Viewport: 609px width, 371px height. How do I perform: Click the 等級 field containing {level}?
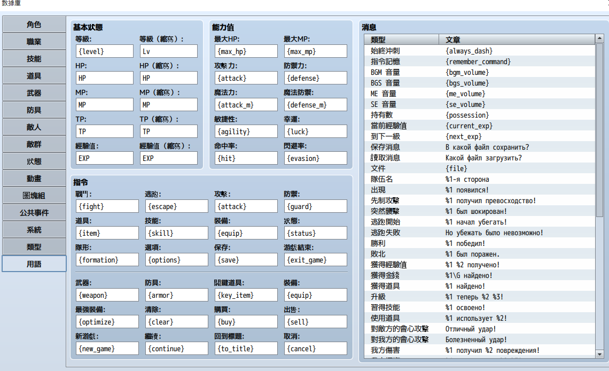[x=105, y=51]
